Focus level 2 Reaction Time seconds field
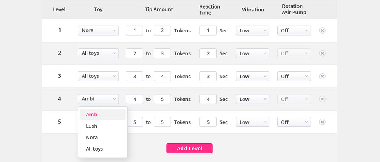Screen dimensions: 380x162 click(x=208, y=53)
